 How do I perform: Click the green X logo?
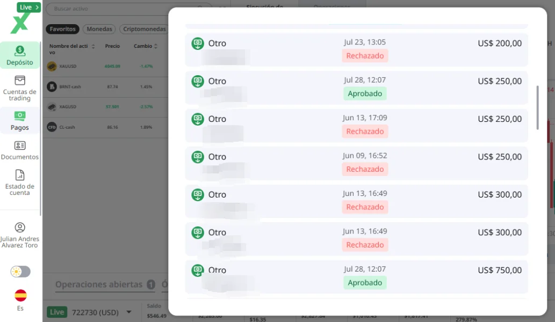[x=20, y=23]
